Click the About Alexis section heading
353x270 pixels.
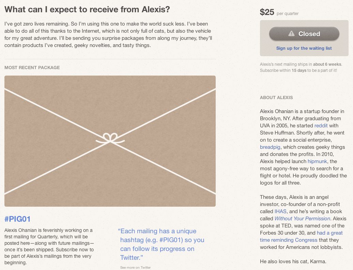pos(276,98)
